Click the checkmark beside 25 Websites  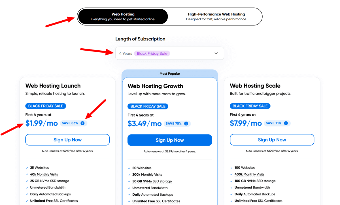[27, 167]
